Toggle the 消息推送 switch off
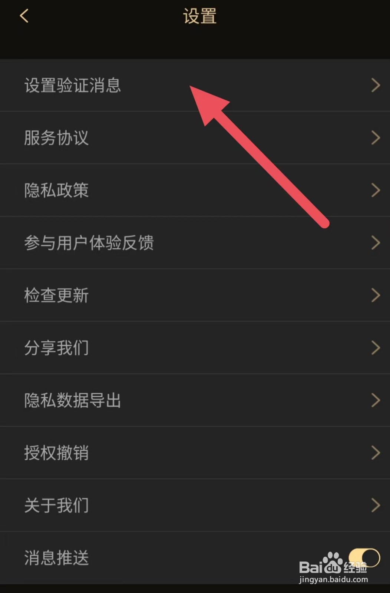The width and height of the screenshot is (390, 593). (x=364, y=558)
